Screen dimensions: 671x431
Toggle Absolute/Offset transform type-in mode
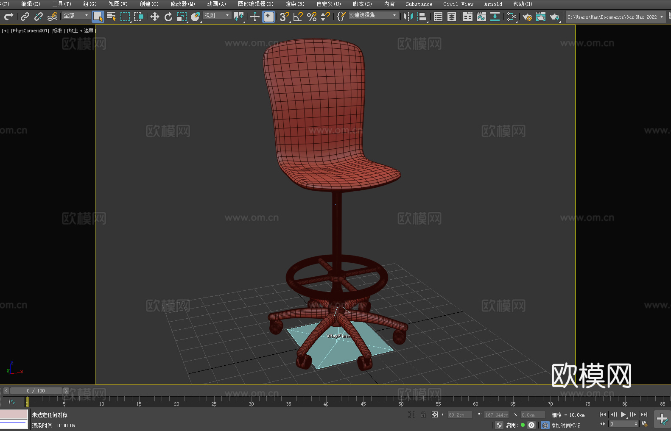[x=434, y=414]
